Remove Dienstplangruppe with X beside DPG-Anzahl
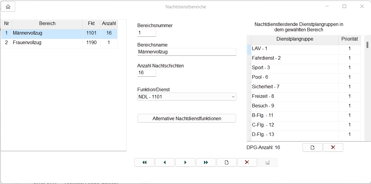The image size is (371, 184). coord(333,148)
